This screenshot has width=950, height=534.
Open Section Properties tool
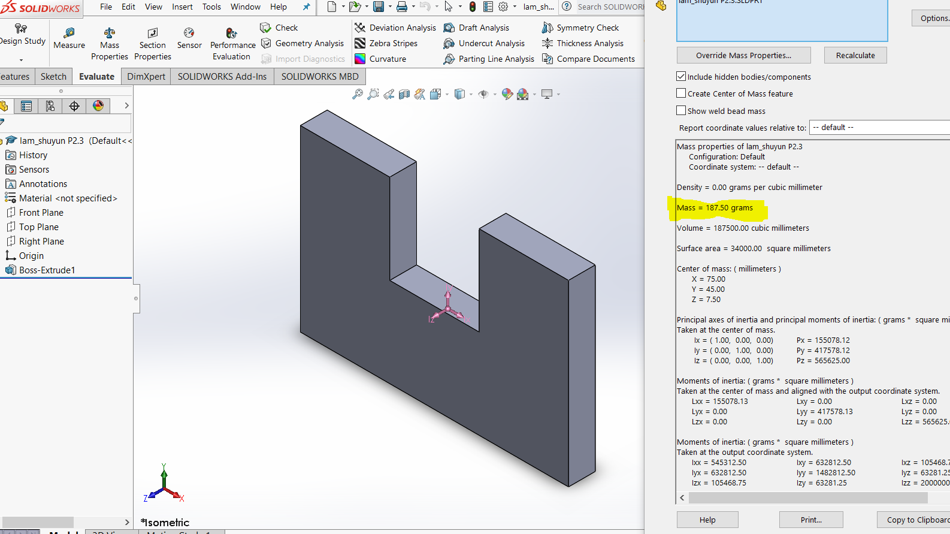click(153, 43)
